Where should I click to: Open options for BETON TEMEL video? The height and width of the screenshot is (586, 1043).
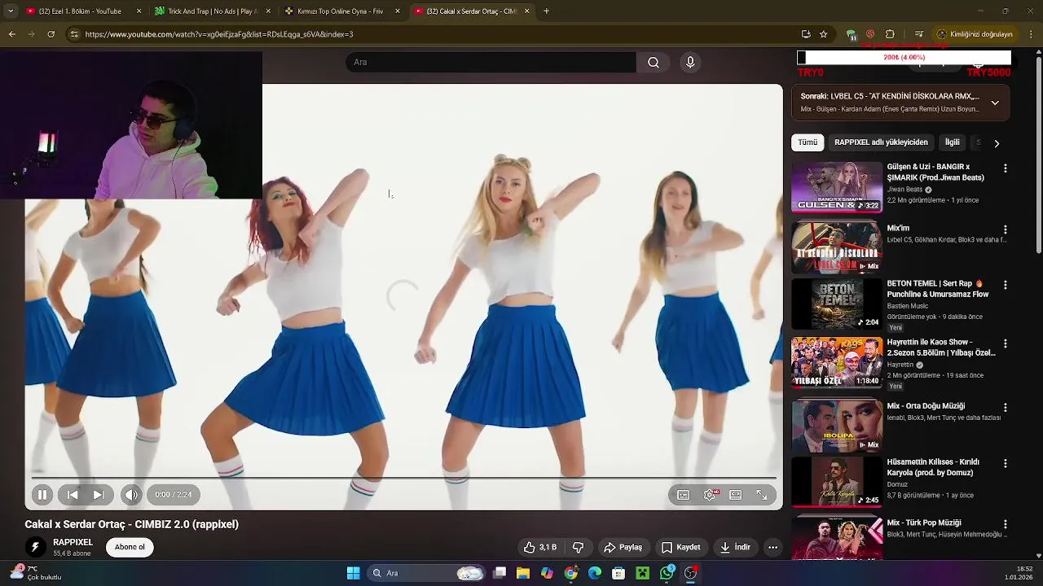(1005, 285)
